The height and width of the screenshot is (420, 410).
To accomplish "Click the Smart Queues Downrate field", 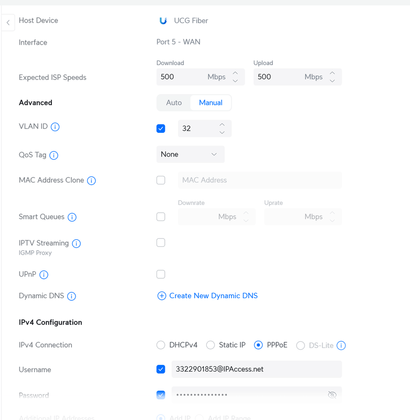I will [x=217, y=216].
